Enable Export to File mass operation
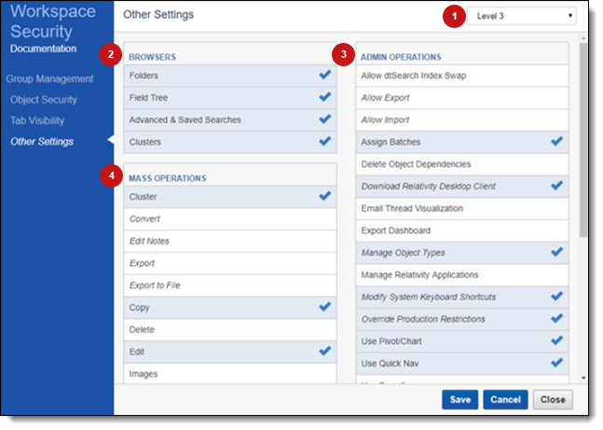603x430 pixels. pos(230,285)
